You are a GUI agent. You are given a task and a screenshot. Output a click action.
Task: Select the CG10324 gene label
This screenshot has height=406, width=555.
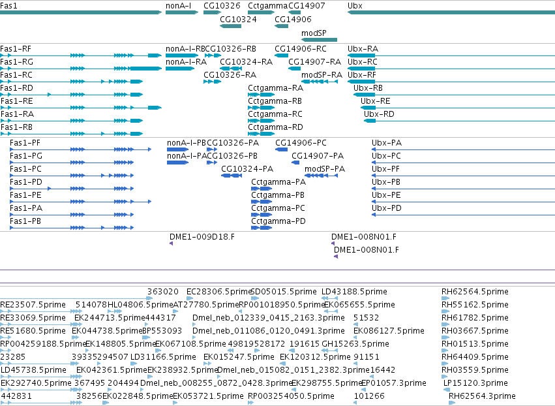click(238, 19)
